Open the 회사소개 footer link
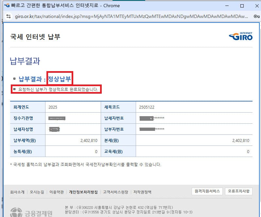Screen dimensions: 261x217 click(x=17, y=192)
